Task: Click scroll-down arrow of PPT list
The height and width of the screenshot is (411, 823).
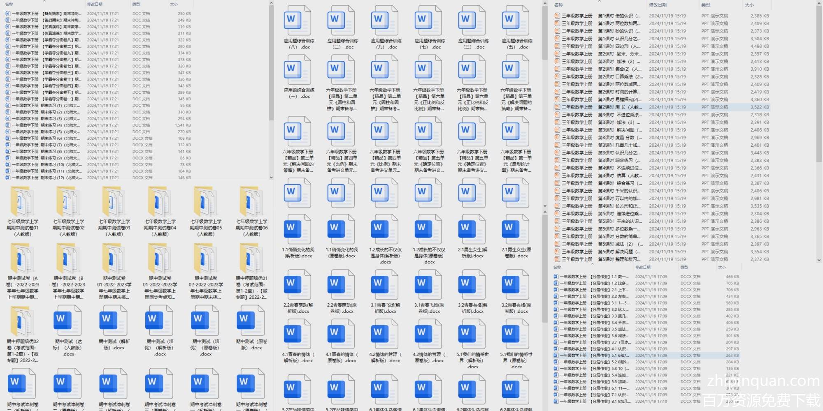Action: [819, 260]
